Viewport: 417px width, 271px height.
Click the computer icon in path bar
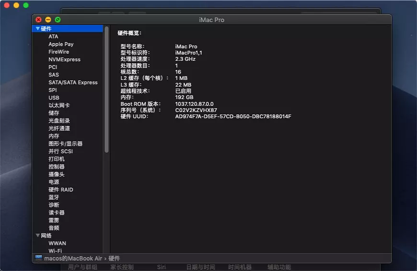click(x=38, y=258)
